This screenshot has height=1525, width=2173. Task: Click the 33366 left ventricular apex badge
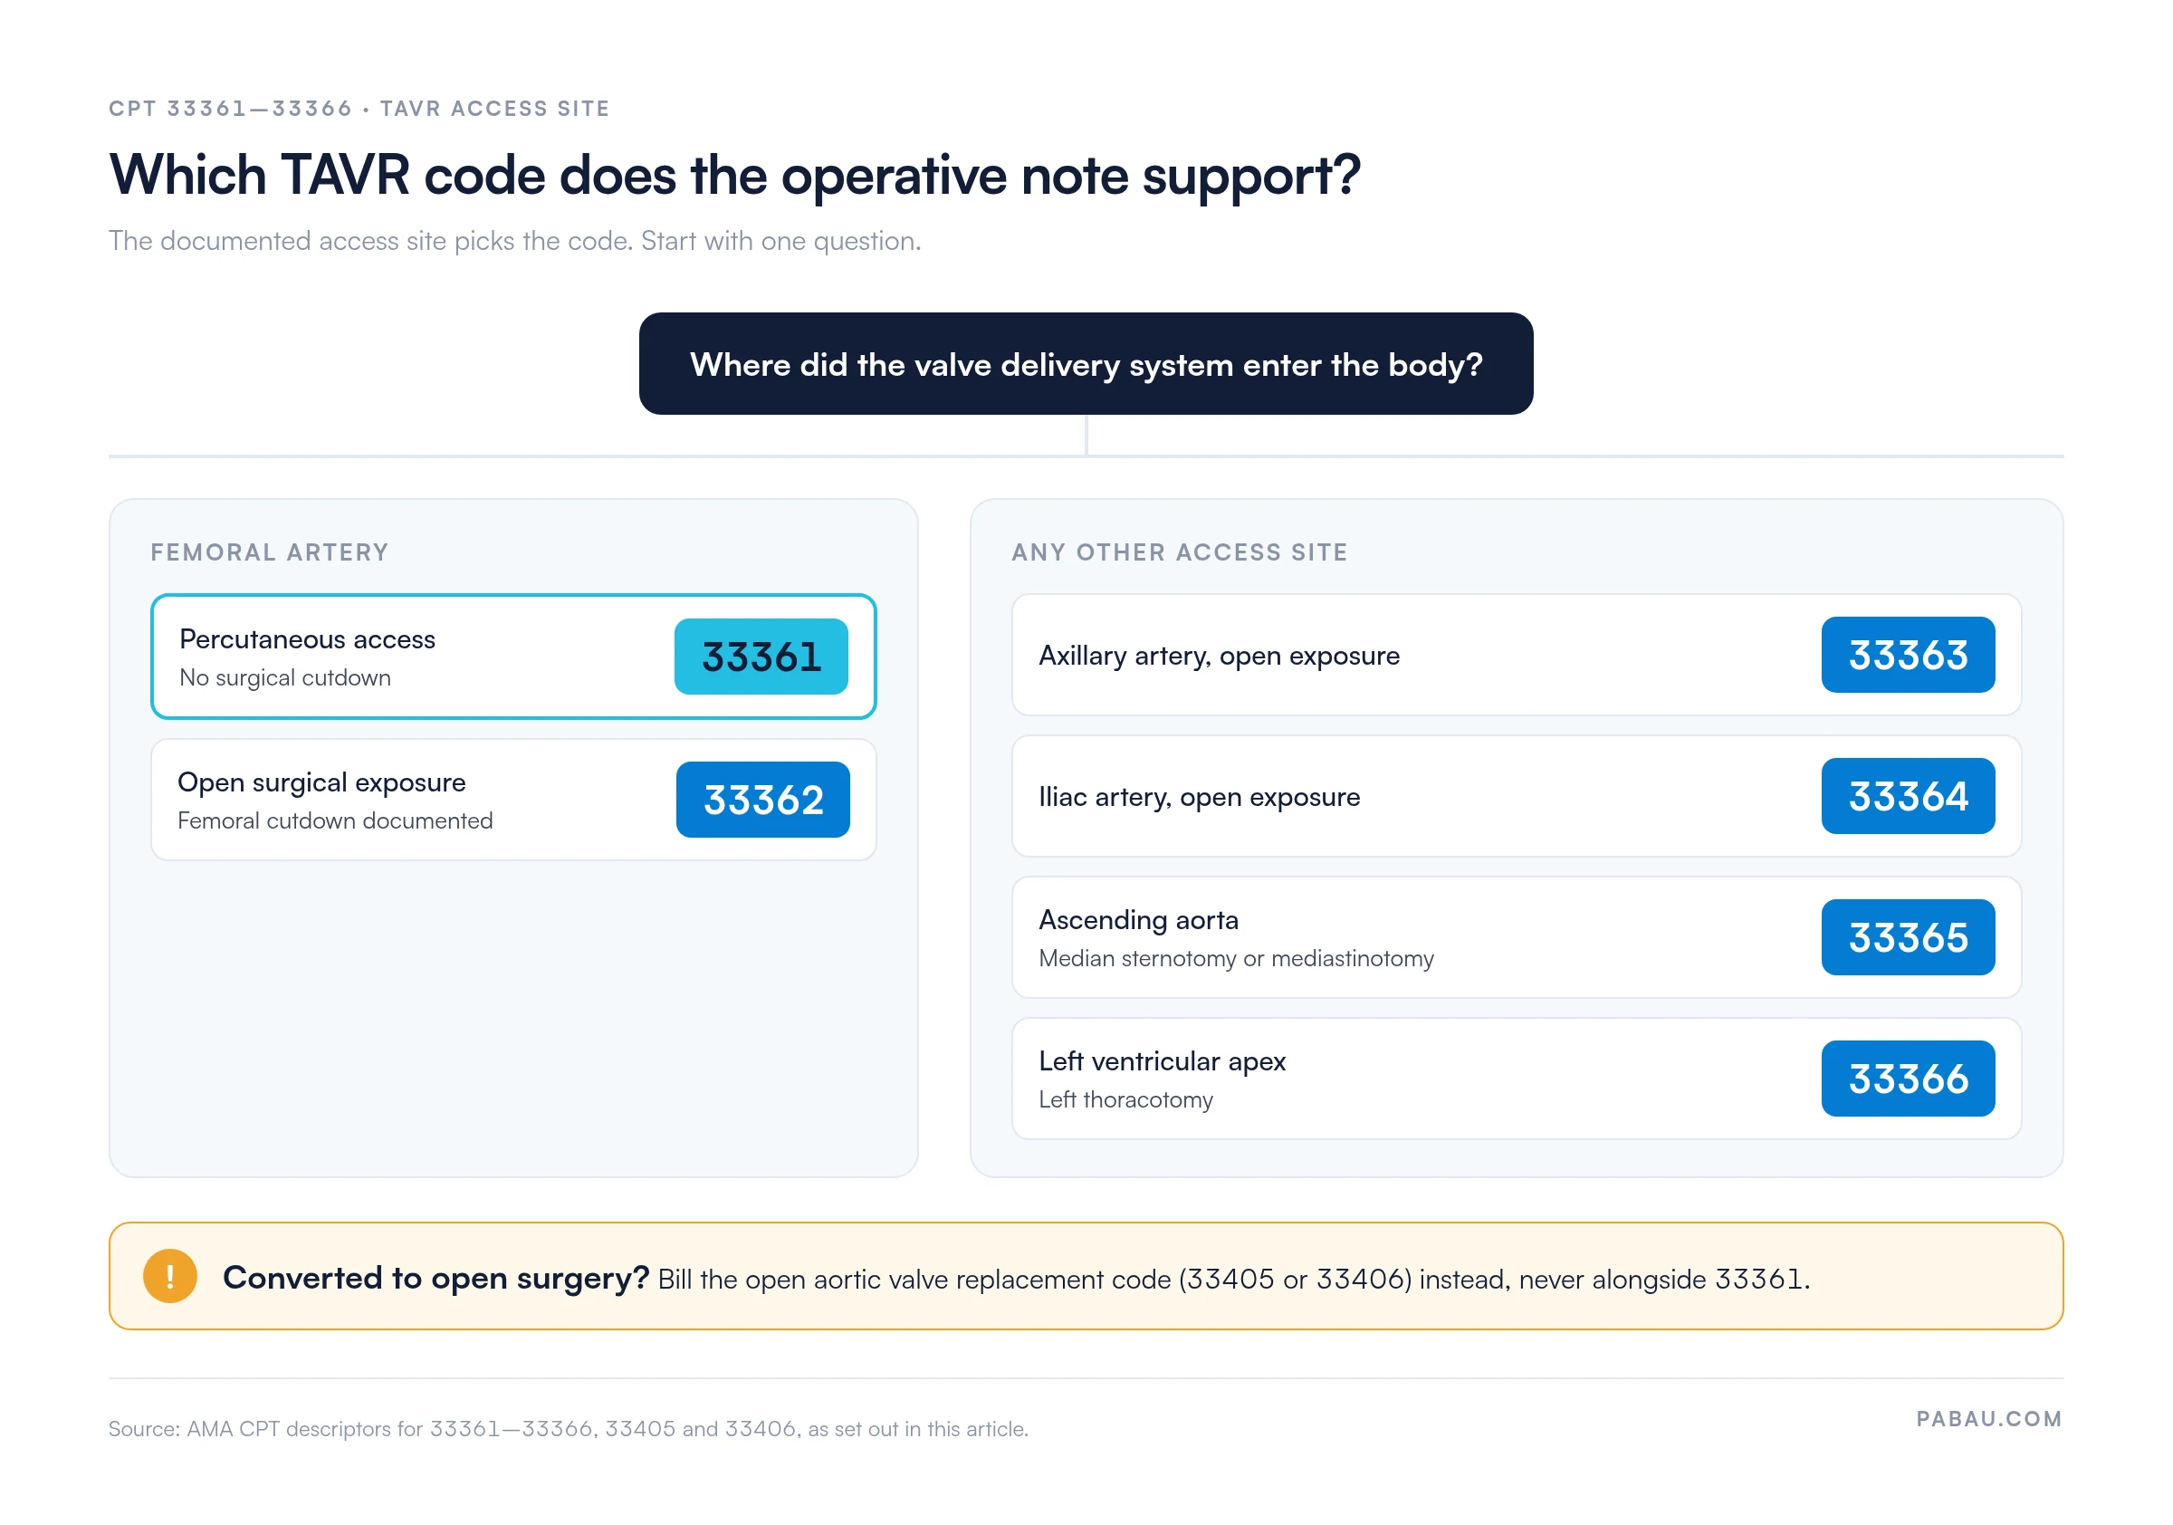[x=1908, y=1078]
